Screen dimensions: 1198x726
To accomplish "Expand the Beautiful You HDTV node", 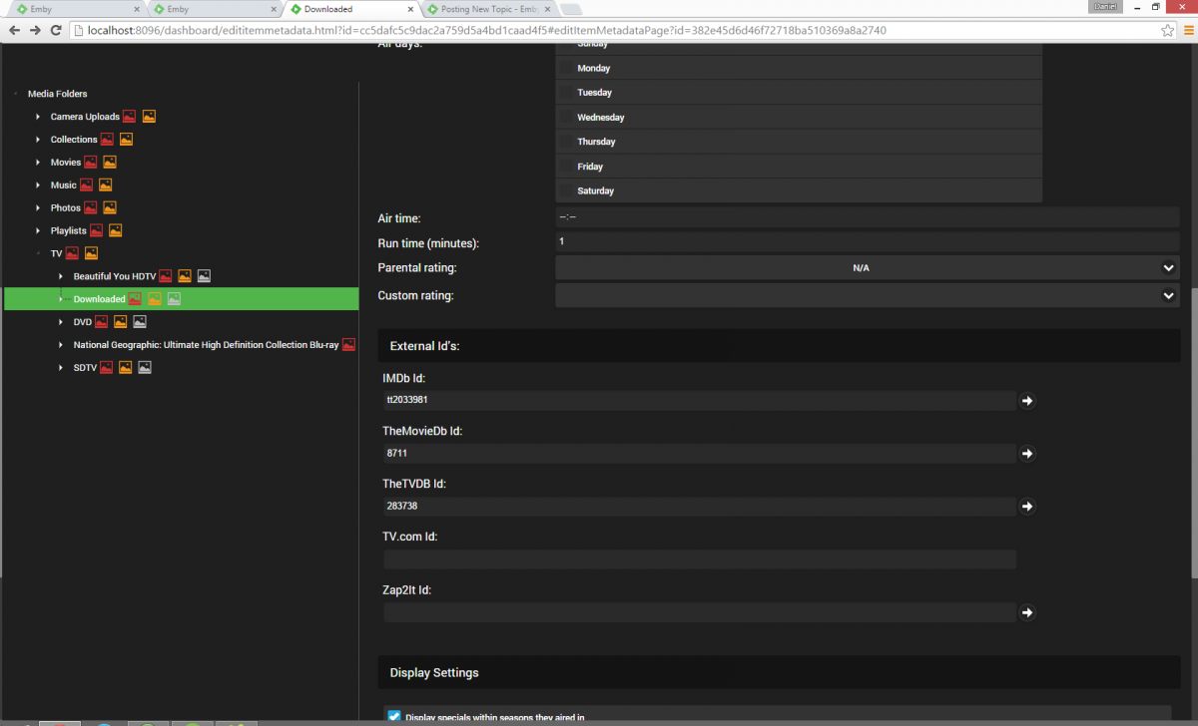I will [61, 276].
